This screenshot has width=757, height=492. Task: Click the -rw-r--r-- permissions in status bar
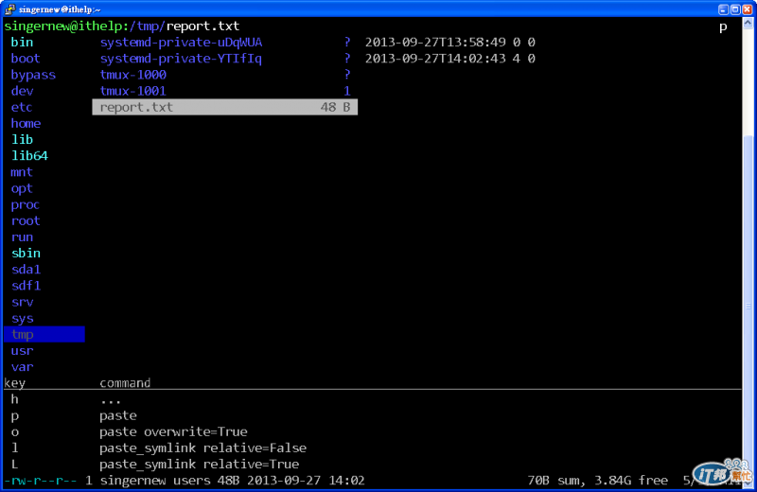point(41,481)
